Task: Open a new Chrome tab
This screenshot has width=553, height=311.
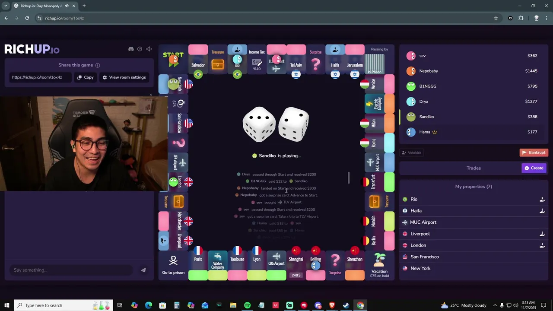Action: coord(84,6)
